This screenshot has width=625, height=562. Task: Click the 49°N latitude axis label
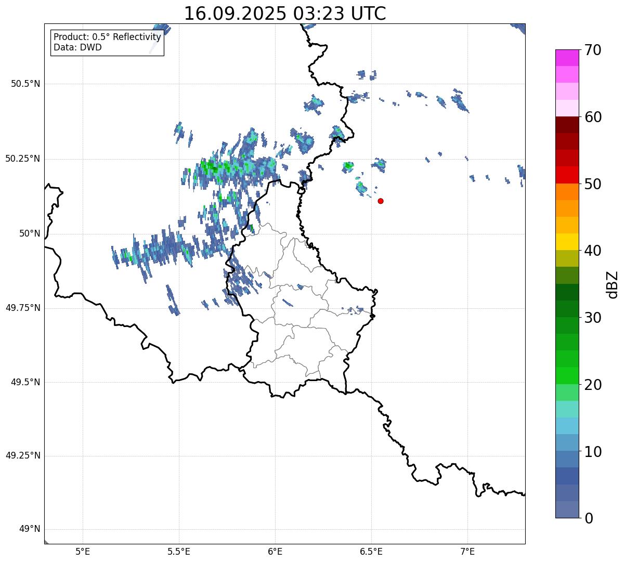click(x=29, y=529)
